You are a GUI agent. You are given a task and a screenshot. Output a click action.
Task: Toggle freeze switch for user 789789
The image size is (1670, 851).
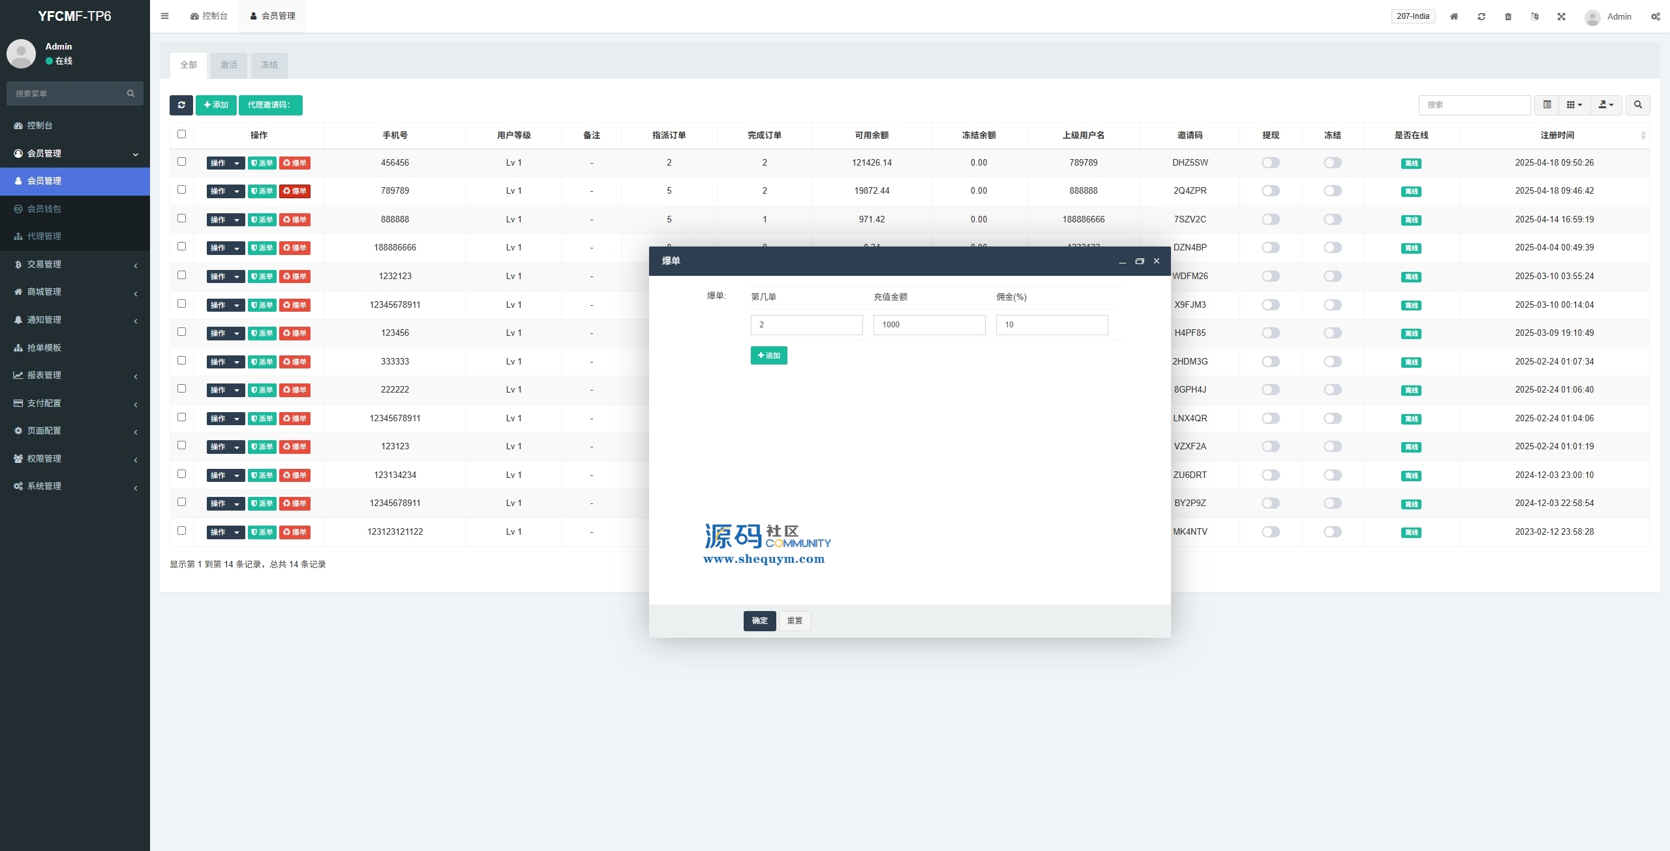1332,191
